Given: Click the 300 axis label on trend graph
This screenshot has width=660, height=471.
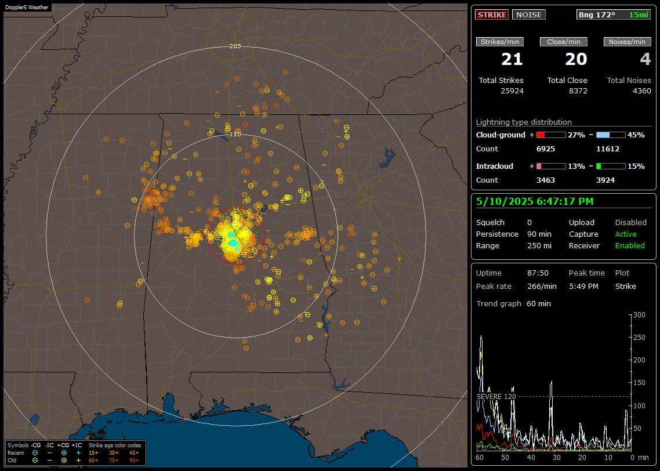Looking at the screenshot, I should pyautogui.click(x=639, y=315).
